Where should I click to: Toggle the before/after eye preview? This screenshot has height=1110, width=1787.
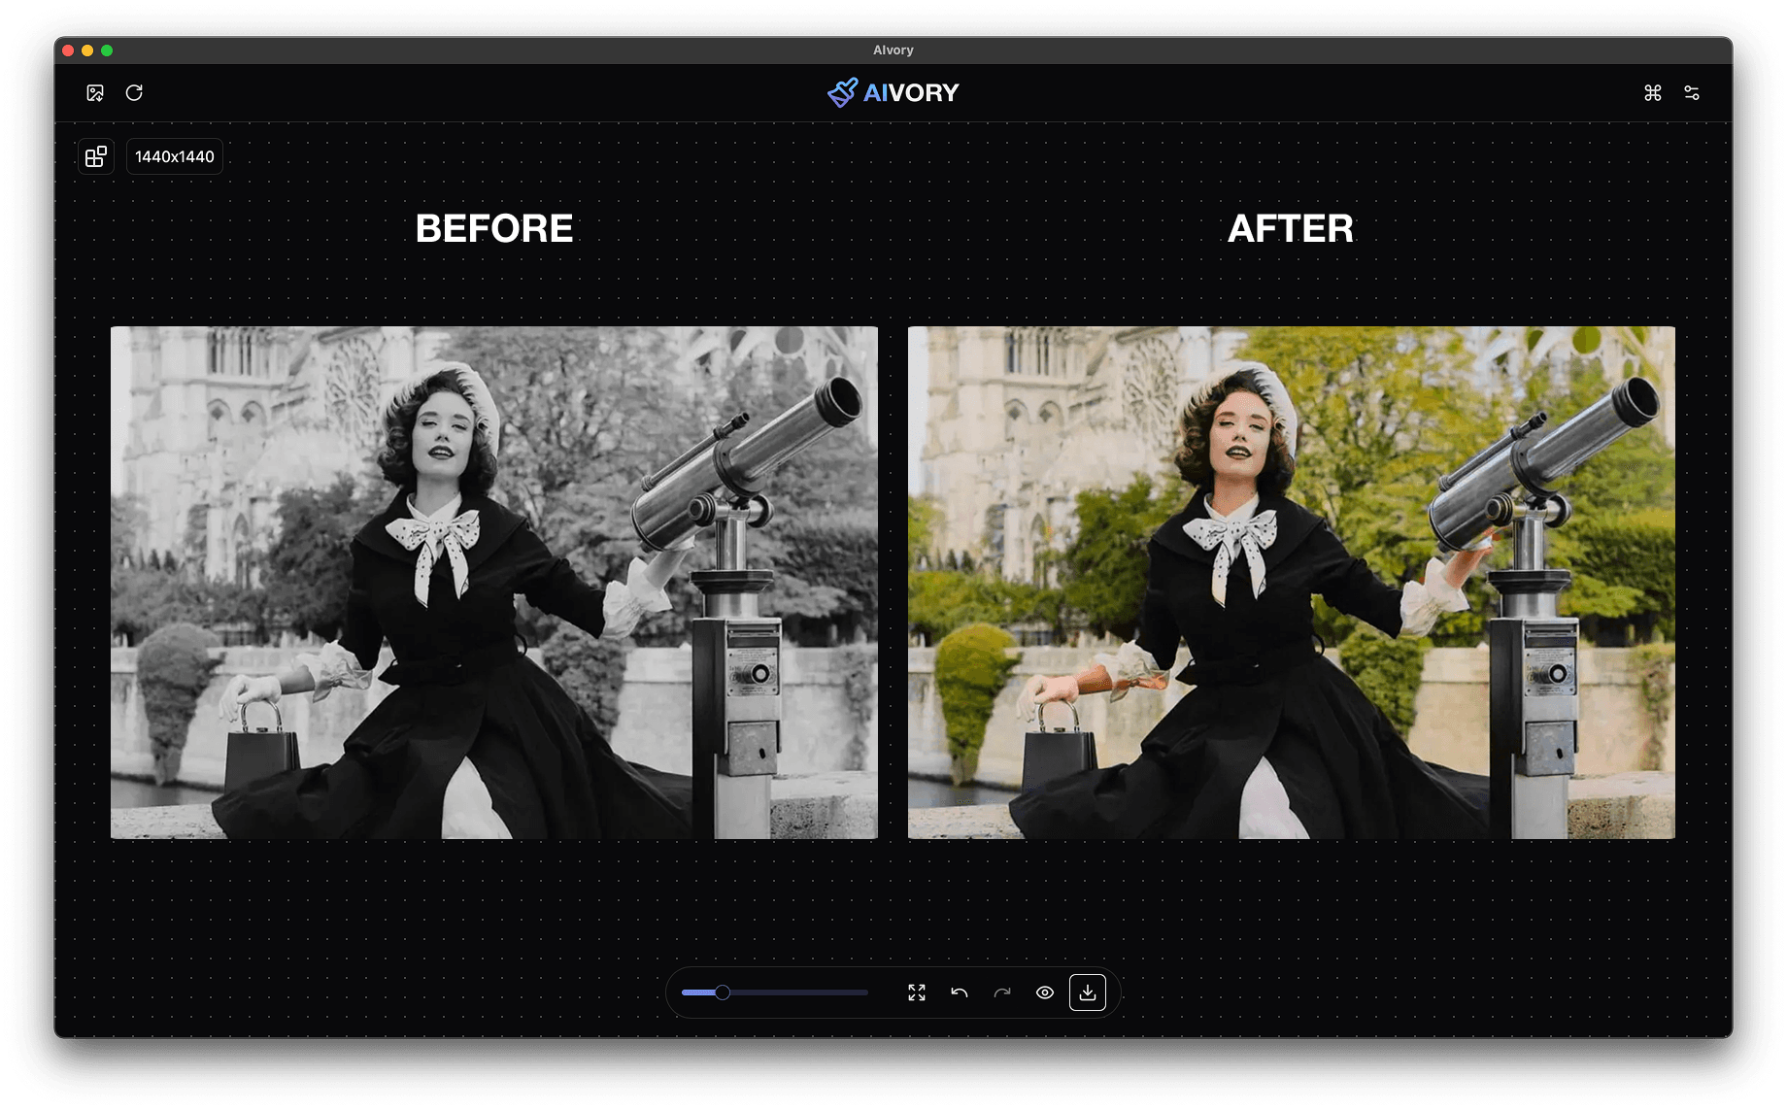[x=1045, y=992]
